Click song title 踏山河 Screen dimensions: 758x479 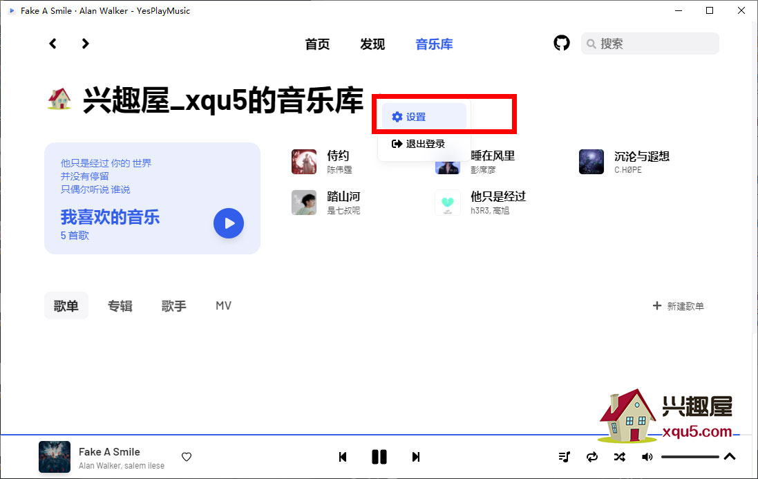[343, 196]
